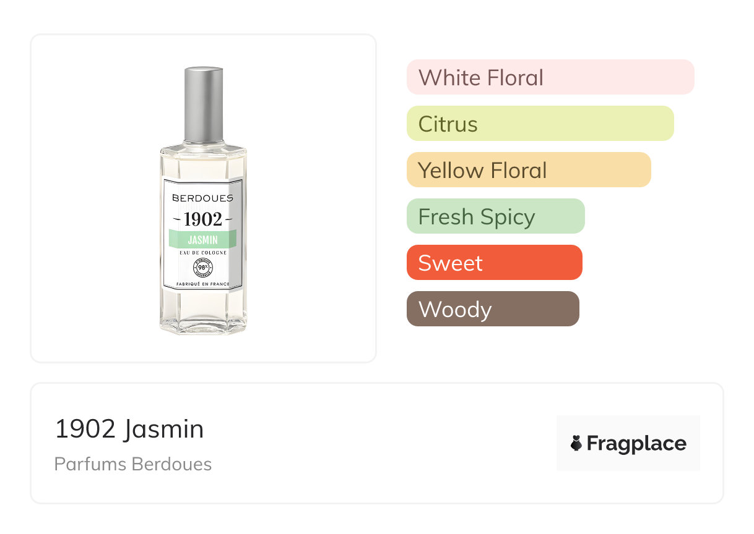Click the orange Sweet accord bar
Screen dimensions: 754x534
[494, 263]
